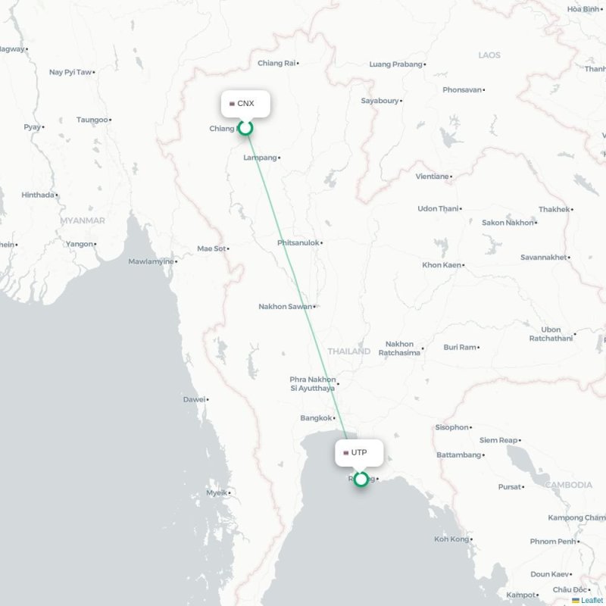
Task: Open the CNX label popup
Action: [x=245, y=104]
